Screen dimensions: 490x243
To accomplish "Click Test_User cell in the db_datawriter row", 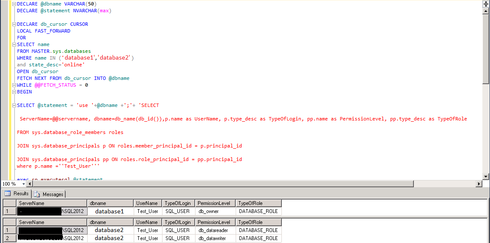I will point(148,238).
